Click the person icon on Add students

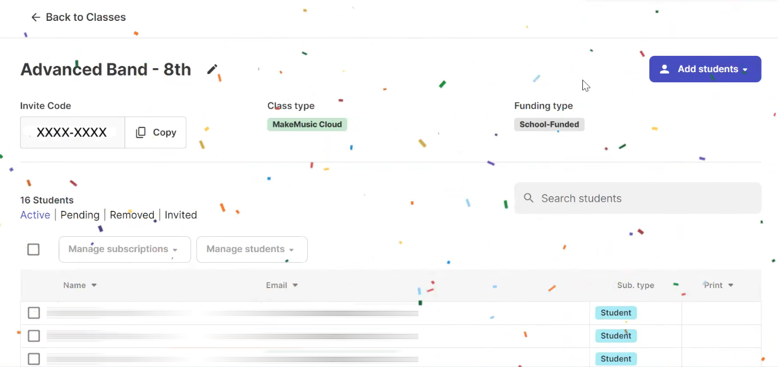(x=665, y=69)
